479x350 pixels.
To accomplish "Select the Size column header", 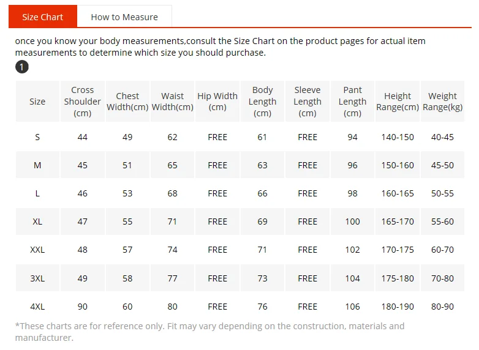I will [37, 102].
